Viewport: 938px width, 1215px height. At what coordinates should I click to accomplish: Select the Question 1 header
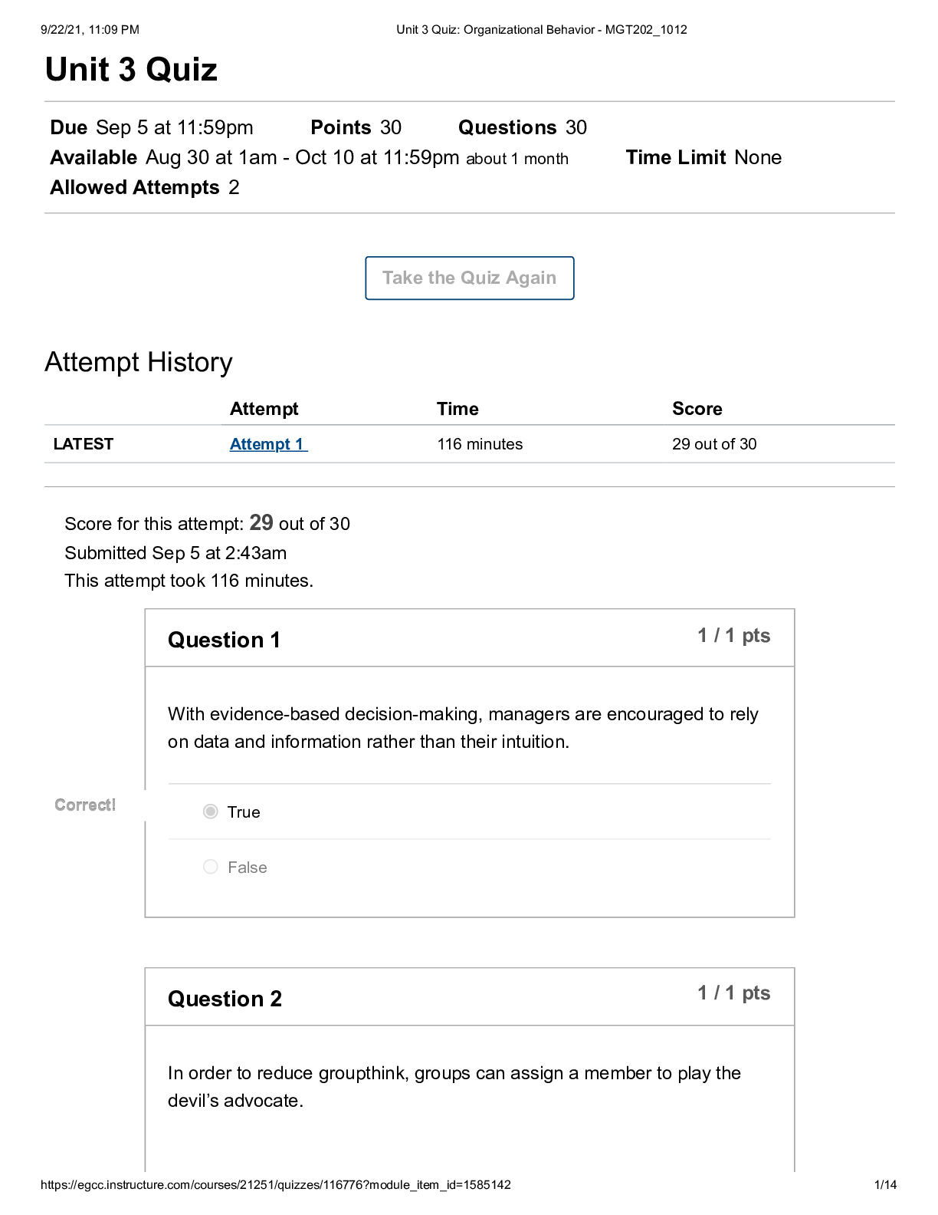(x=225, y=640)
